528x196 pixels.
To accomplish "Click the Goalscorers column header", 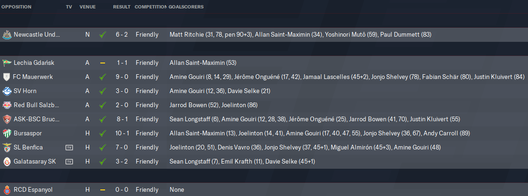I will click(x=186, y=7).
